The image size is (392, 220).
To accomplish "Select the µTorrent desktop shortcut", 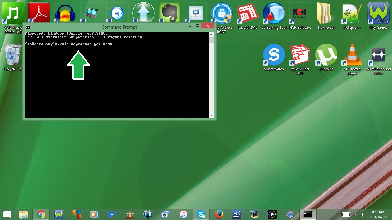I will point(326,57).
